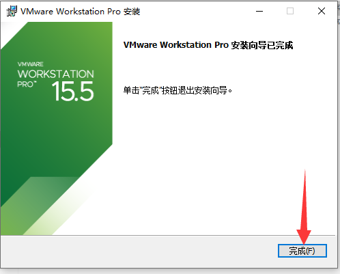The width and height of the screenshot is (340, 274).
Task: Click the VMware installer icon in title bar
Action: (12, 11)
